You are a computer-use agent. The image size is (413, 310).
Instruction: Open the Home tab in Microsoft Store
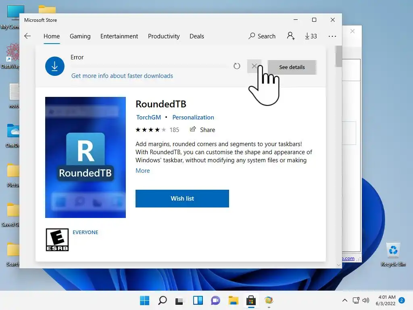point(52,36)
